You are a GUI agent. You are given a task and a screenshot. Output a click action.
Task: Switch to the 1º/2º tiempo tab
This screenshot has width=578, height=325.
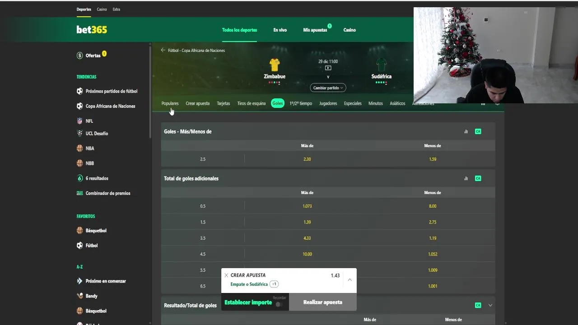(301, 103)
